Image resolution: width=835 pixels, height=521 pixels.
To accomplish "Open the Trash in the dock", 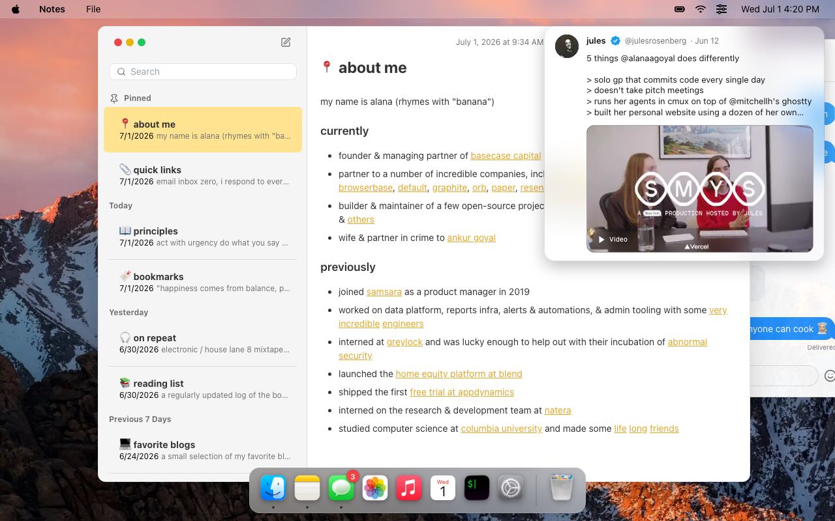I will (x=562, y=488).
